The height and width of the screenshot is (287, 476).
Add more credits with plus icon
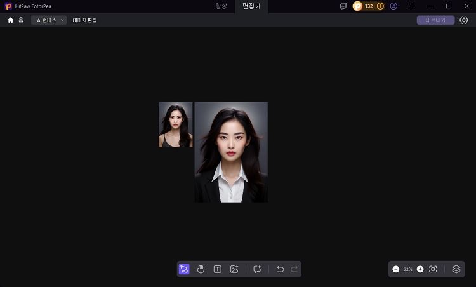point(380,6)
